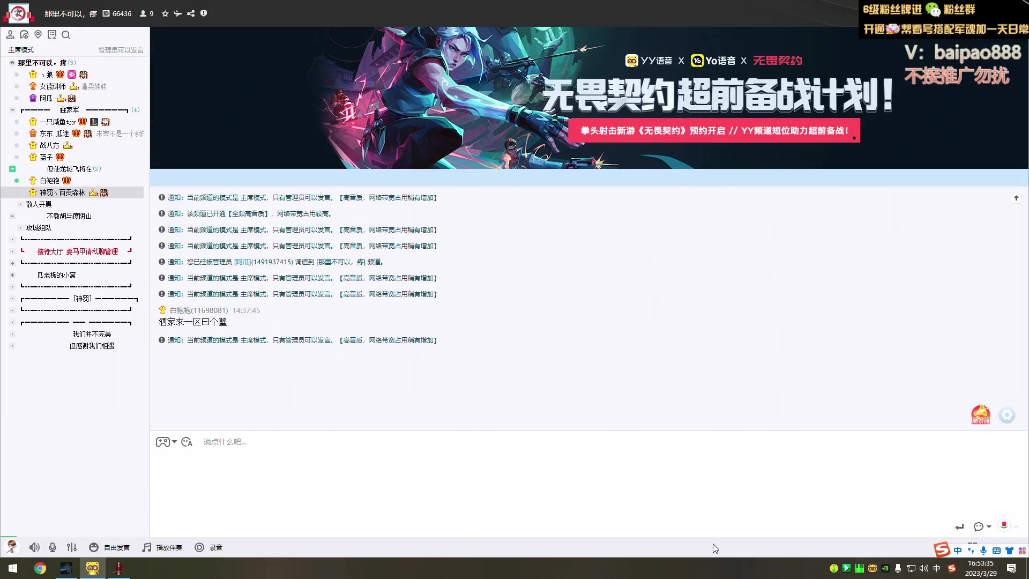Viewport: 1029px width, 579px height.
Task: Toggle the microphone in bottom toolbar
Action: coord(53,547)
